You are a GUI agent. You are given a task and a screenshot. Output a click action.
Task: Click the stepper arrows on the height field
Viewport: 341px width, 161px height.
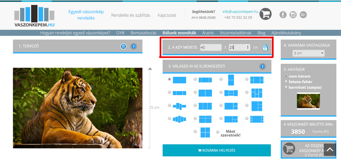click(x=248, y=47)
